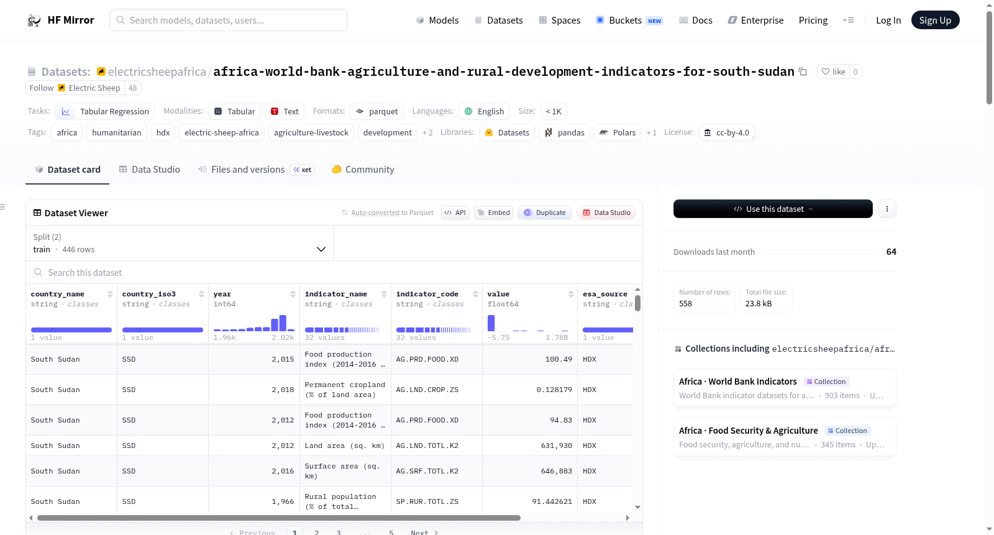The image size is (994, 535).
Task: Open the navigation overflow menu icon
Action: 848,20
